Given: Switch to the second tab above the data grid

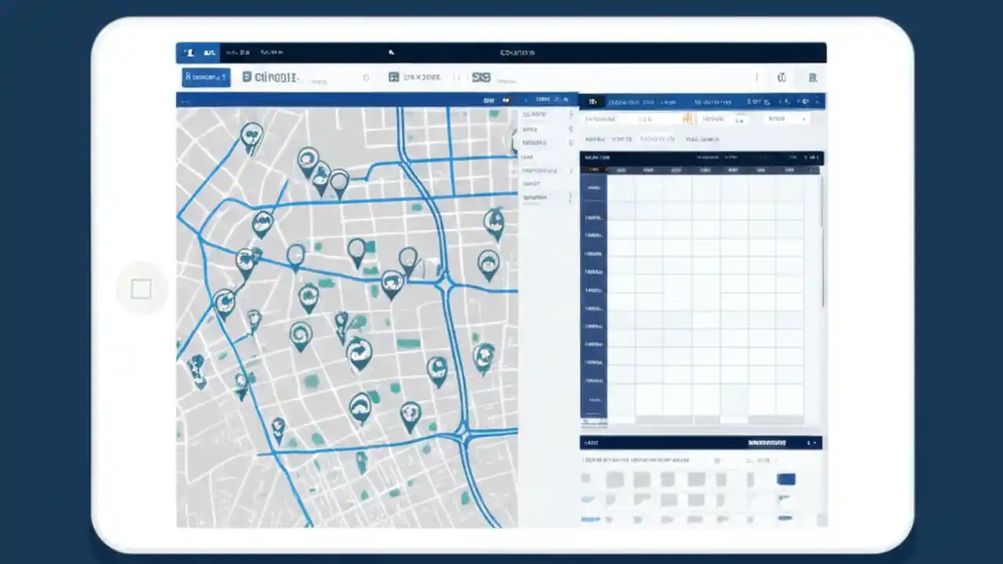Looking at the screenshot, I should click(623, 139).
